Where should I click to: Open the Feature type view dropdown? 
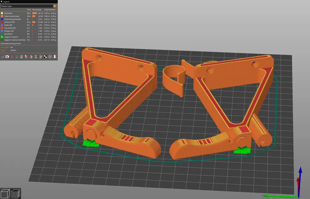point(55,6)
